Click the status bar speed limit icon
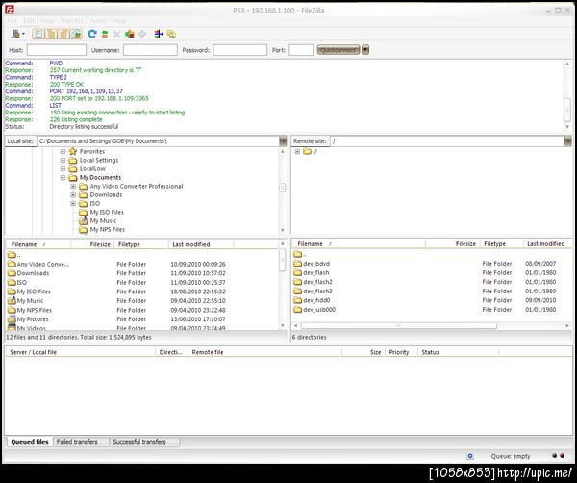 point(470,456)
